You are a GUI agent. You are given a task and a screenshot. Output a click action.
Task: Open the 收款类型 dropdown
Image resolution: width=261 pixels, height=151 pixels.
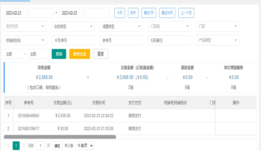point(73,26)
